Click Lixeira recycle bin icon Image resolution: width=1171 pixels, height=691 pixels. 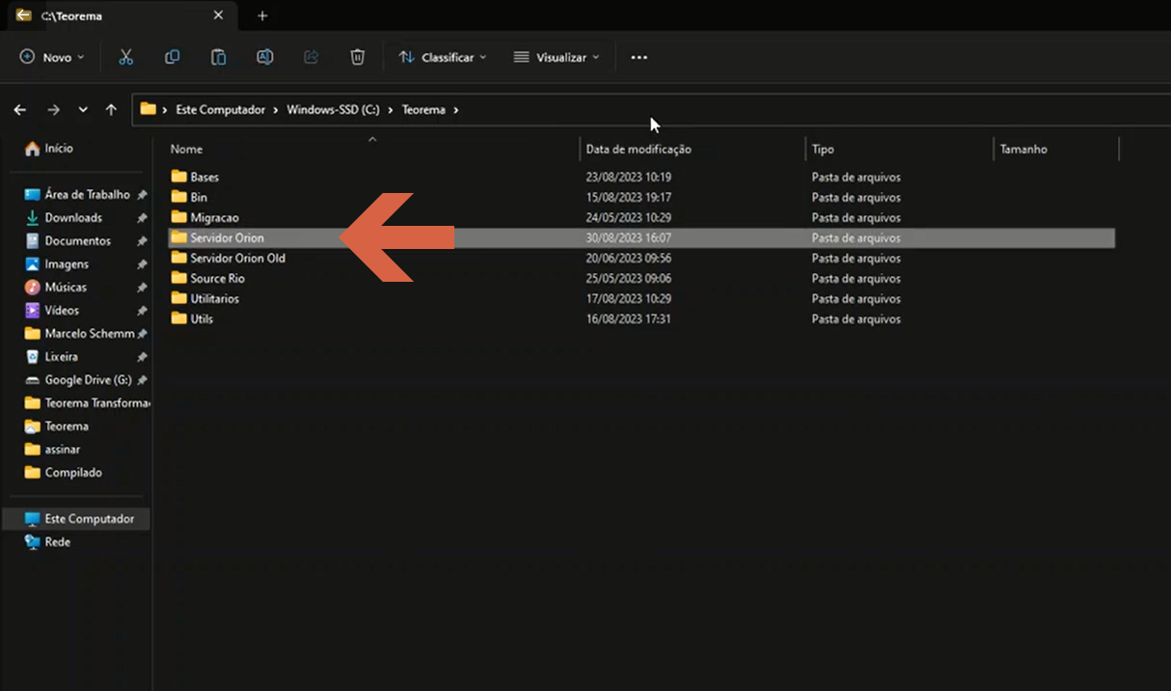click(x=32, y=357)
